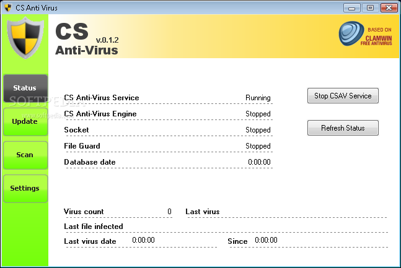401x268 pixels.
Task: Click the Since label
Action: pos(237,241)
